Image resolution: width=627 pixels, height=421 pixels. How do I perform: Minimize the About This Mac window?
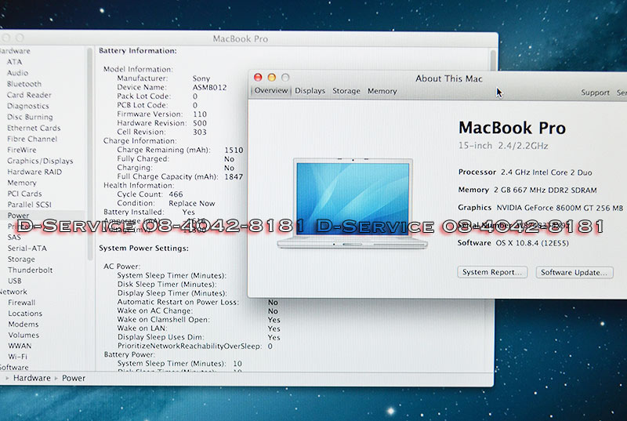point(271,77)
